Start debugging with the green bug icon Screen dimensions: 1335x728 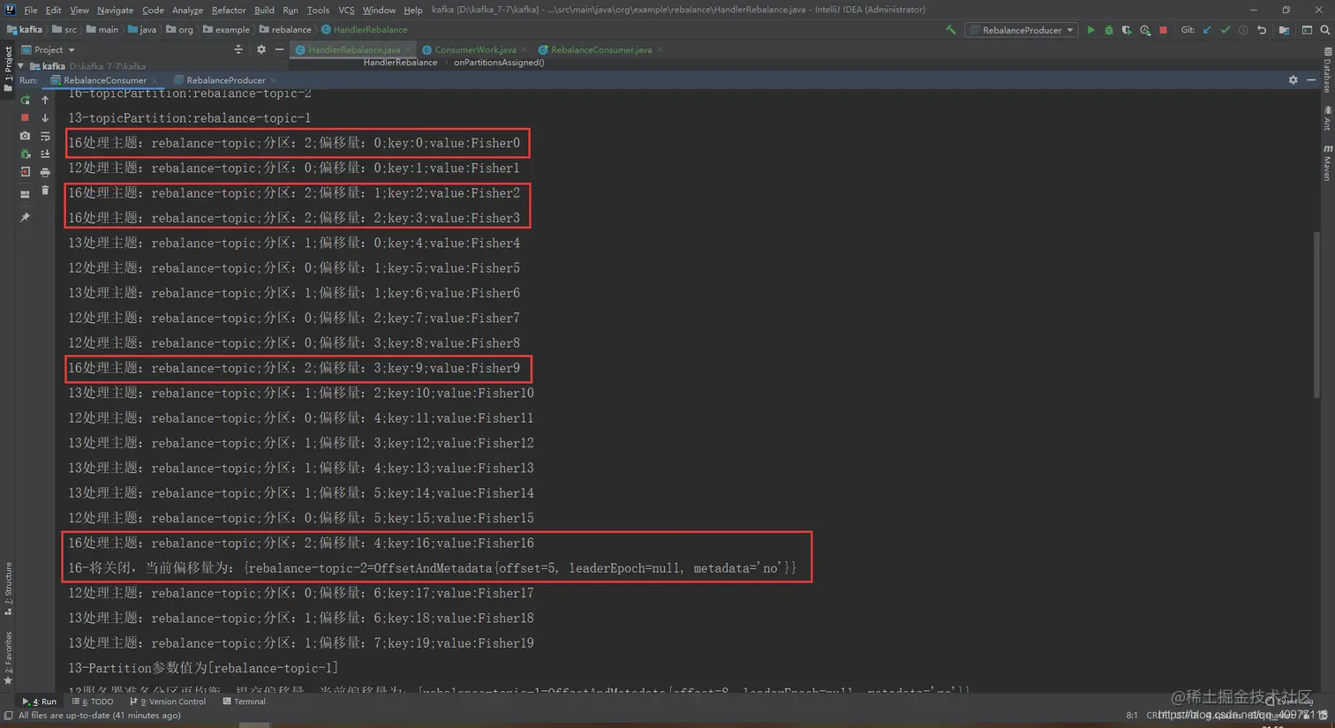1109,30
